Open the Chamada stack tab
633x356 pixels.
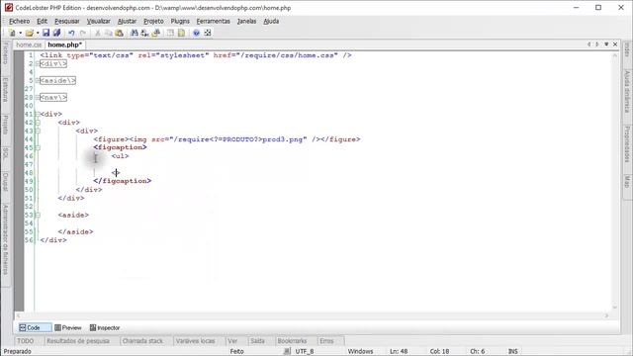tap(142, 341)
